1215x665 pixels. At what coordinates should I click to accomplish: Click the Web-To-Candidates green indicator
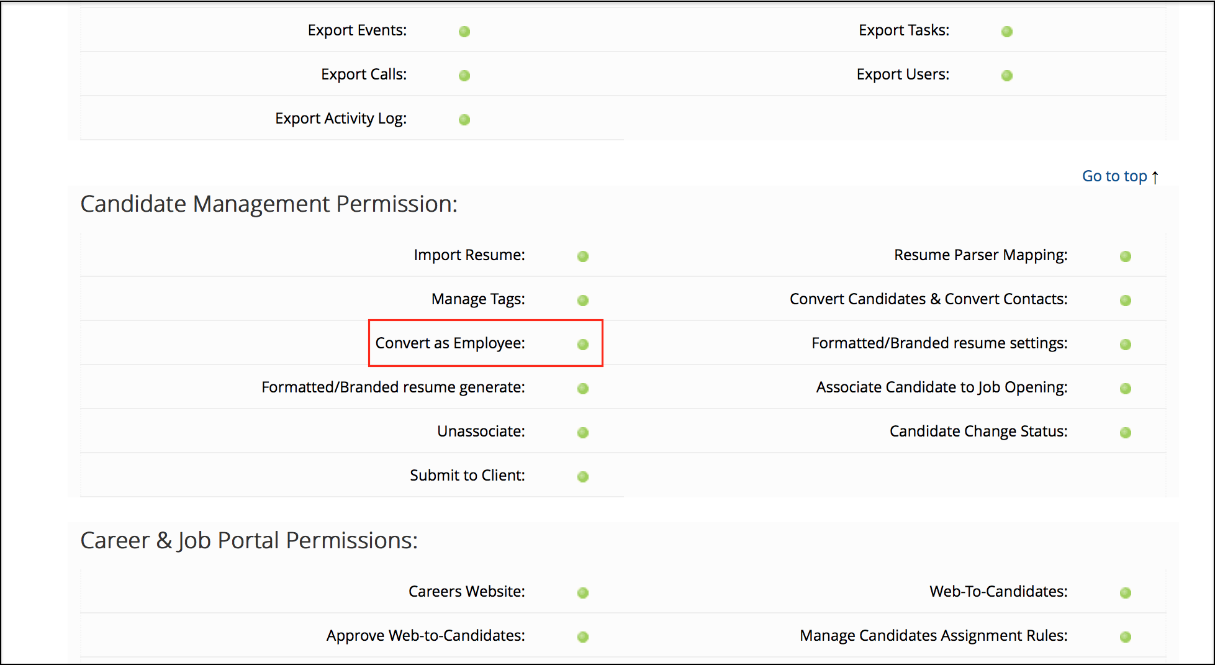click(x=1126, y=593)
